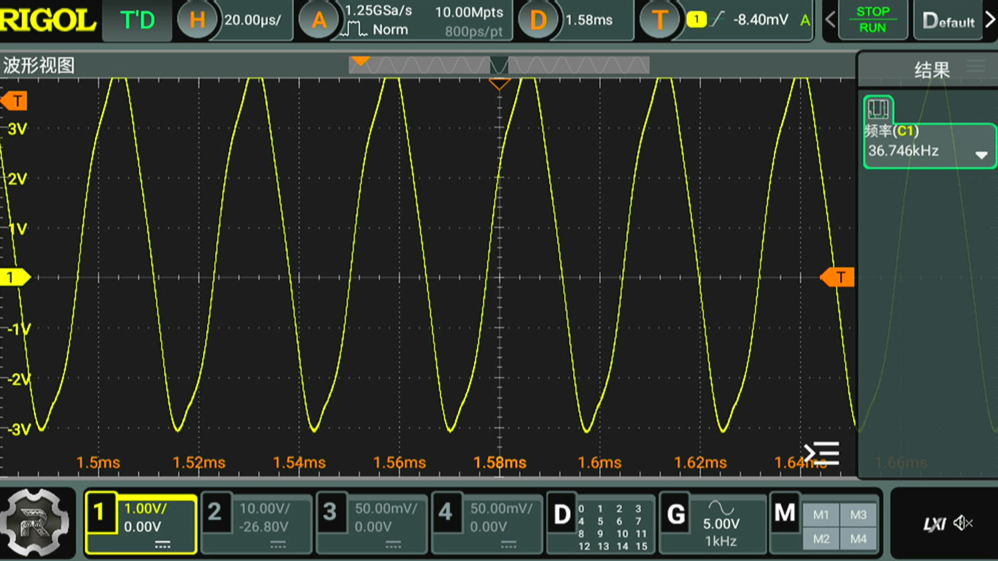Expand the right arrow next to Default
Image resolution: width=998 pixels, height=561 pixels.
990,20
